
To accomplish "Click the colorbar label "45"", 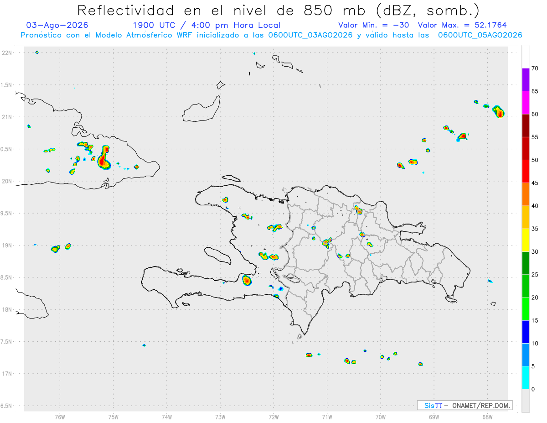I will 535,183.
